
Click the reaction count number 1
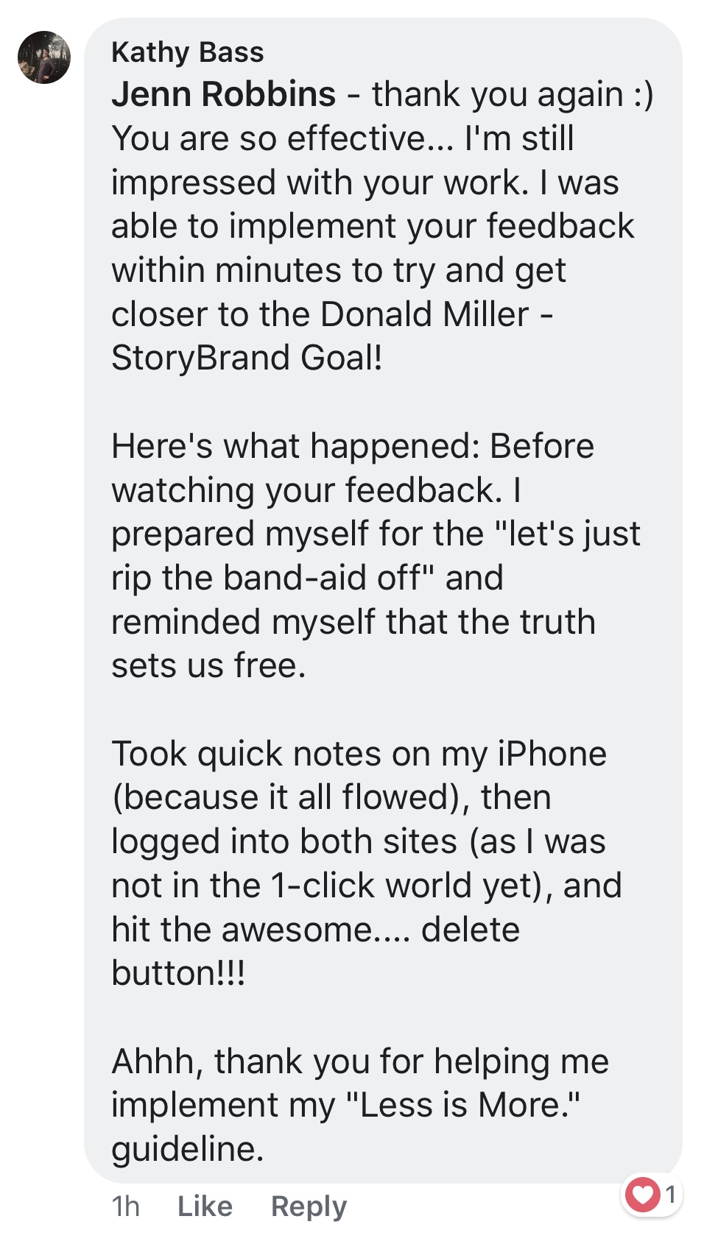pos(670,1194)
